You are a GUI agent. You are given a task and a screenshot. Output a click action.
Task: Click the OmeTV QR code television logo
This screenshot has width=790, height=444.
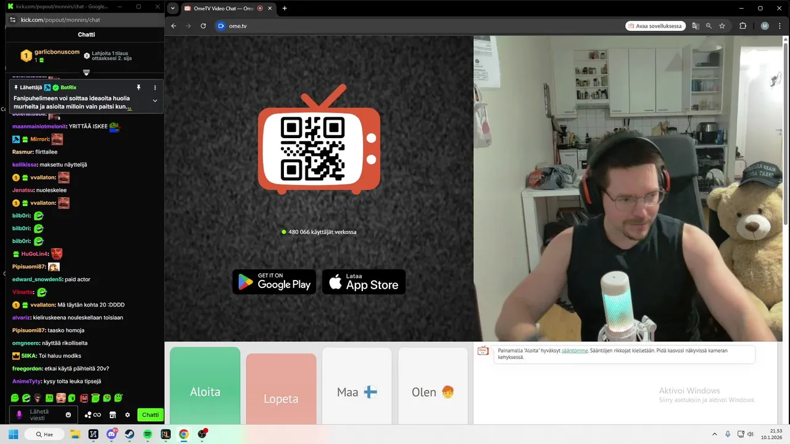(x=319, y=141)
